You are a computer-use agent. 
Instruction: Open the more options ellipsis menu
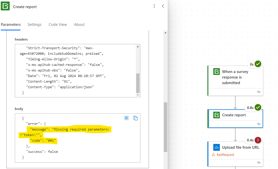point(154,6)
